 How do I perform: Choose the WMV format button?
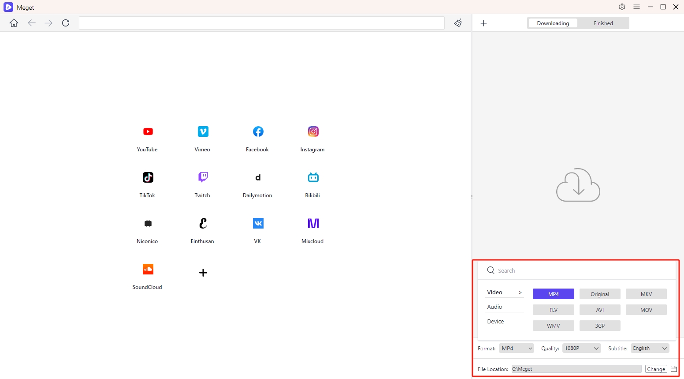(x=554, y=326)
